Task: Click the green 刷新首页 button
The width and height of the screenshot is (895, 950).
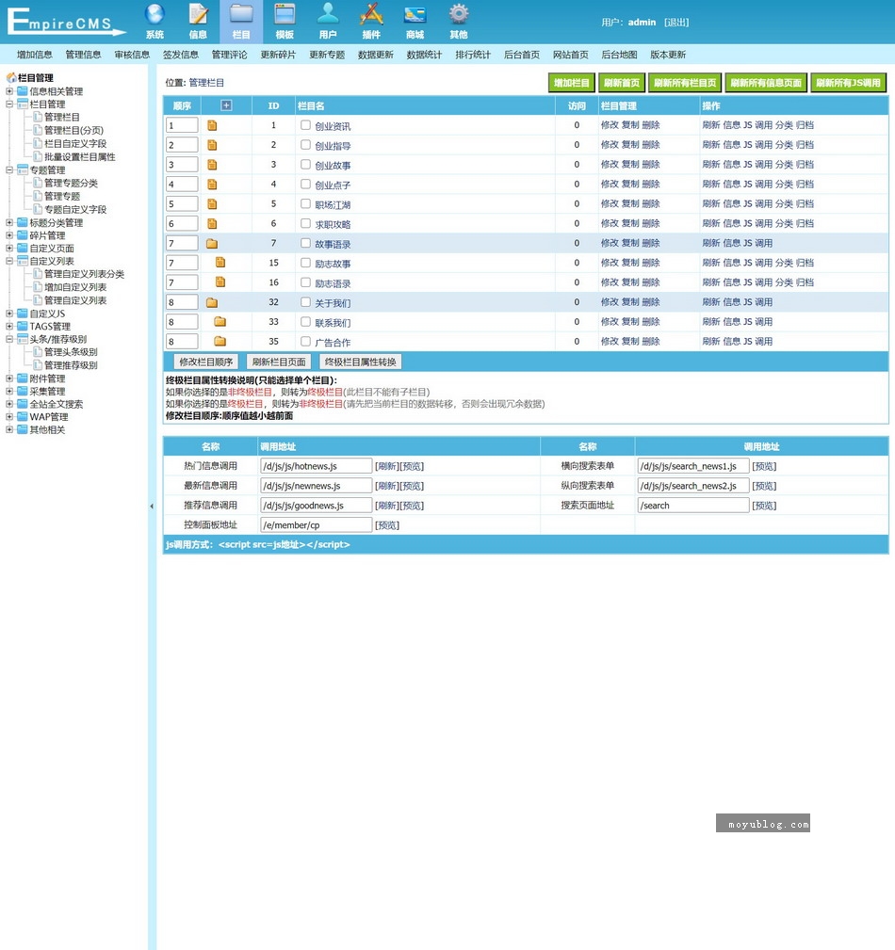Action: (622, 83)
